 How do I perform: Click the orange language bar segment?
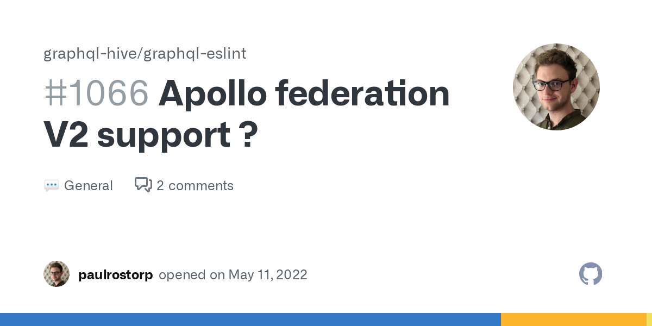pos(573,319)
